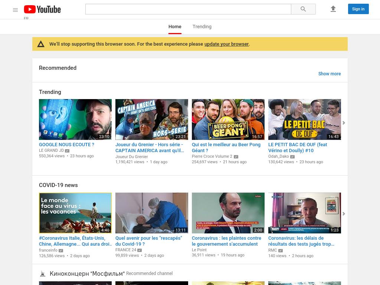Expand Recommended with Show more
The width and height of the screenshot is (380, 285).
(329, 74)
